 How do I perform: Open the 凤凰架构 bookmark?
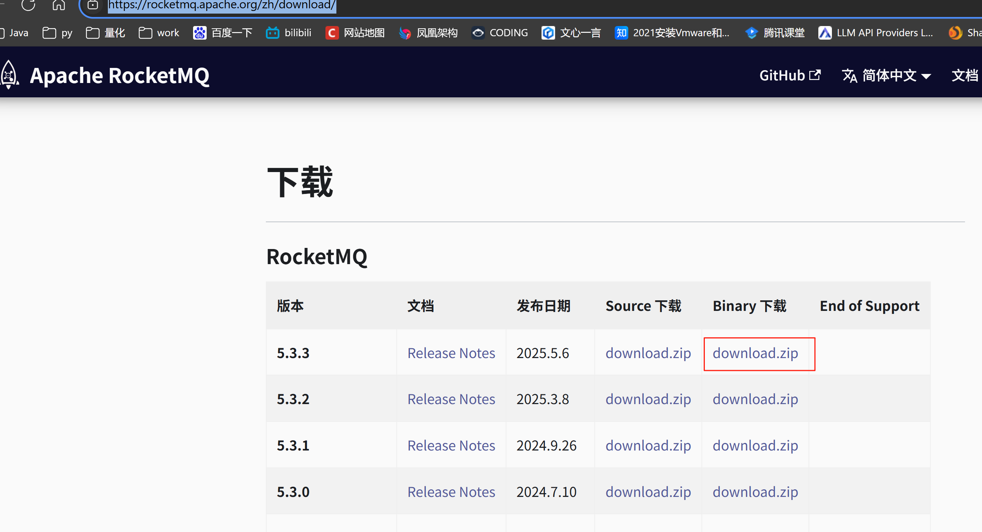pos(428,33)
